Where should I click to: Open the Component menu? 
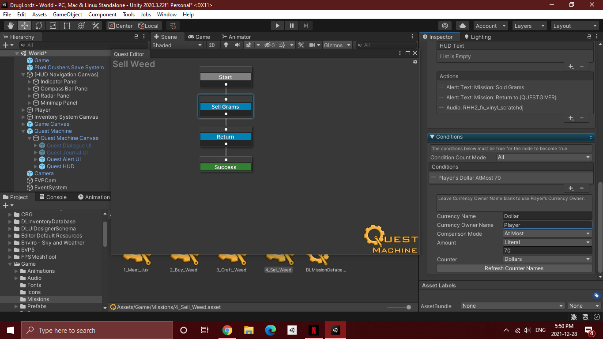click(x=102, y=15)
